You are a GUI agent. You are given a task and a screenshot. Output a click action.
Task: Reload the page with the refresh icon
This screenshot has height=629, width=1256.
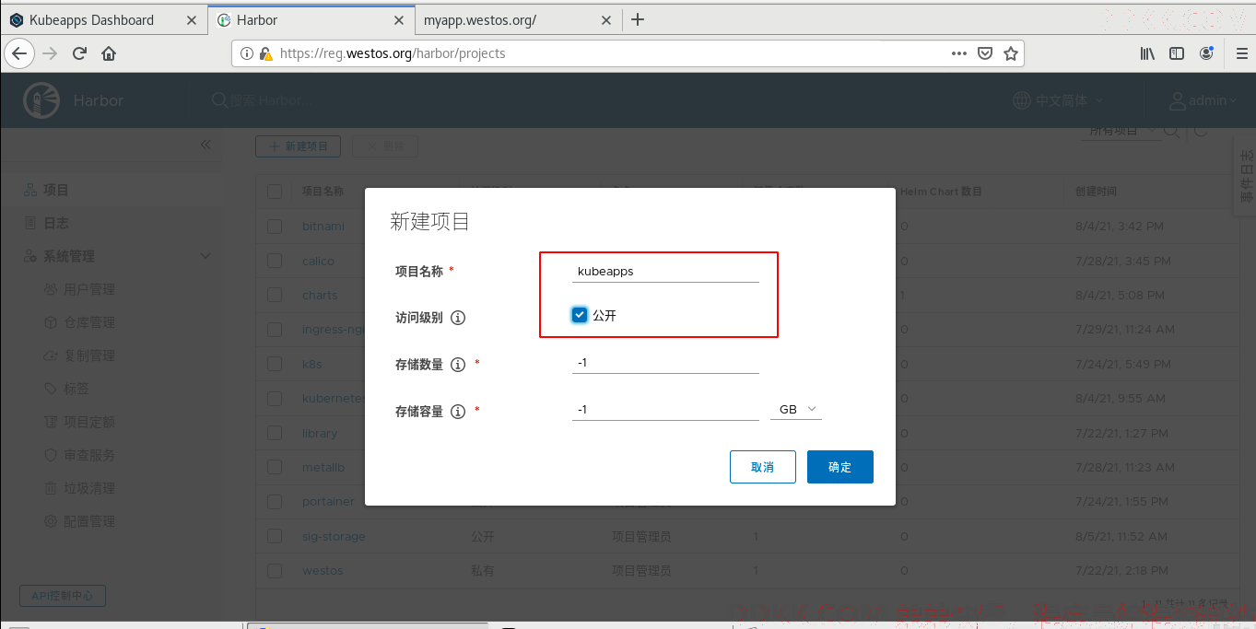(79, 53)
